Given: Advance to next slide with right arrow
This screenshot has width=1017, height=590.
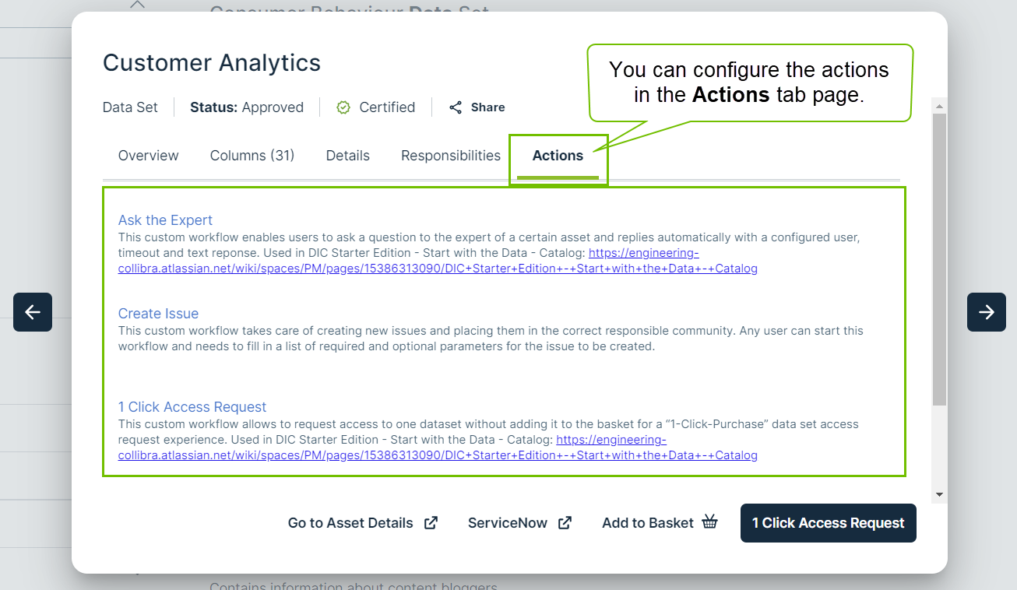Looking at the screenshot, I should click(x=986, y=312).
